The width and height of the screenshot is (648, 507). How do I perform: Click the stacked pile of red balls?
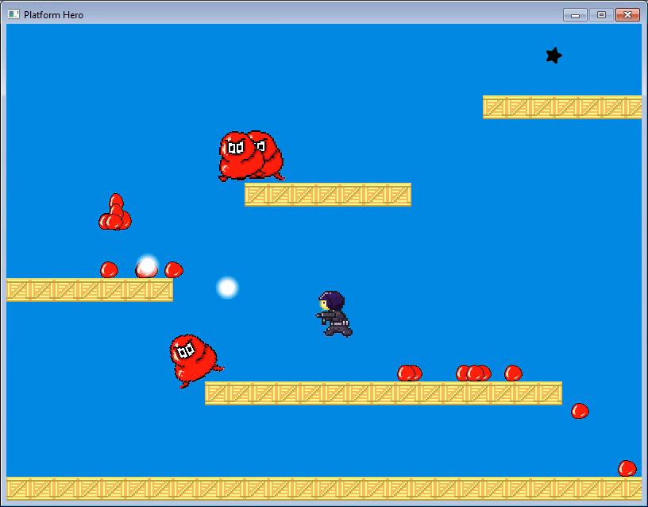pos(115,212)
